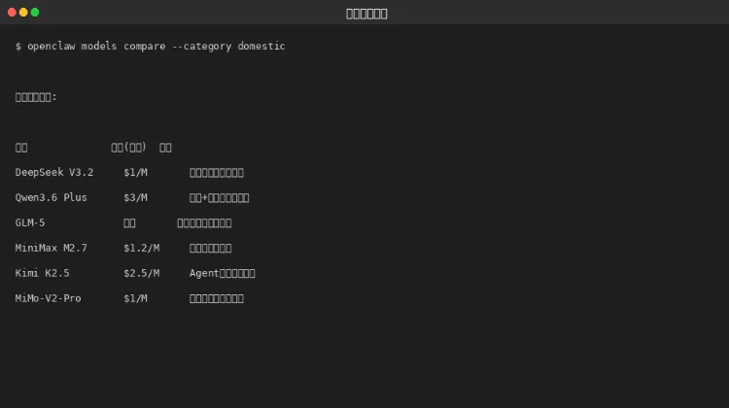Select the "MiMo-V2-Pro" model name

[48, 298]
